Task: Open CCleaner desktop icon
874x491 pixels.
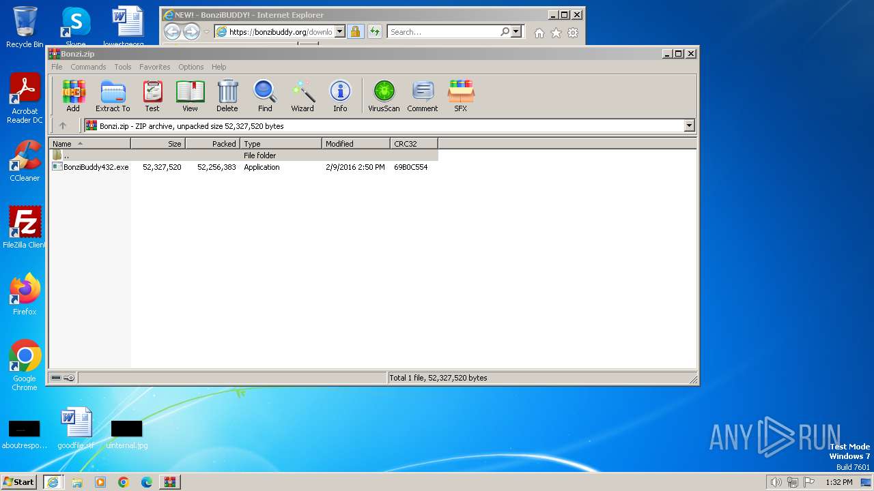Action: [25, 161]
